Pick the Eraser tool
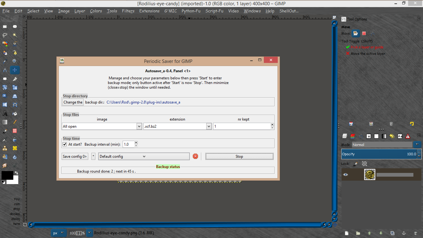Image resolution: width=423 pixels, height=238 pixels. pyautogui.click(x=15, y=131)
